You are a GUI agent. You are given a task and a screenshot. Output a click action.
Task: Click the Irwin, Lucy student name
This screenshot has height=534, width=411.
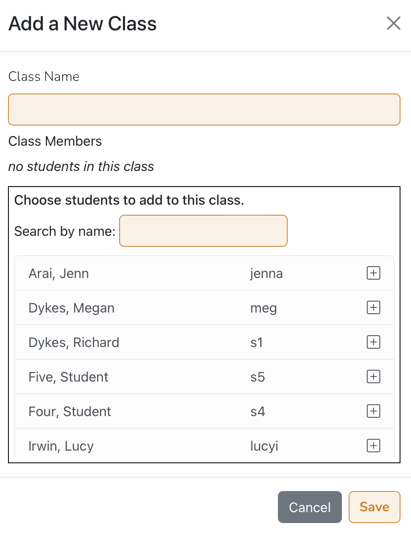(x=61, y=446)
